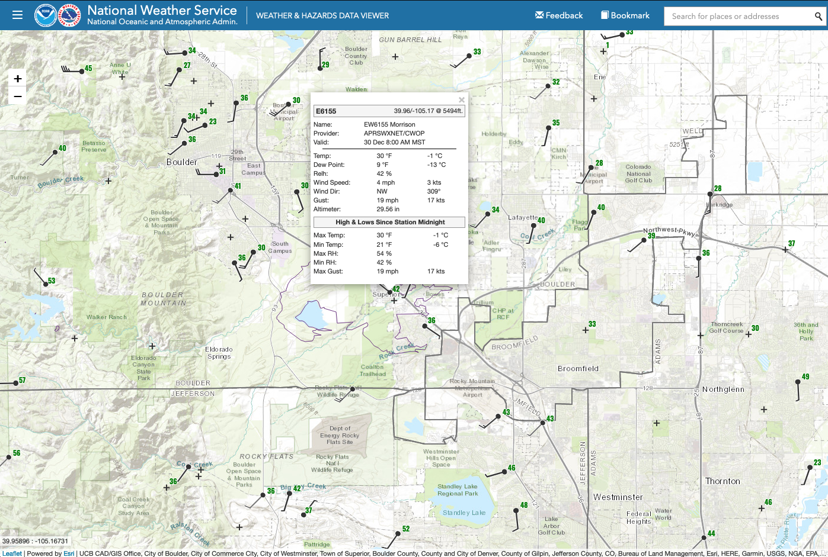
Task: Open the hamburger menu icon
Action: 17,15
